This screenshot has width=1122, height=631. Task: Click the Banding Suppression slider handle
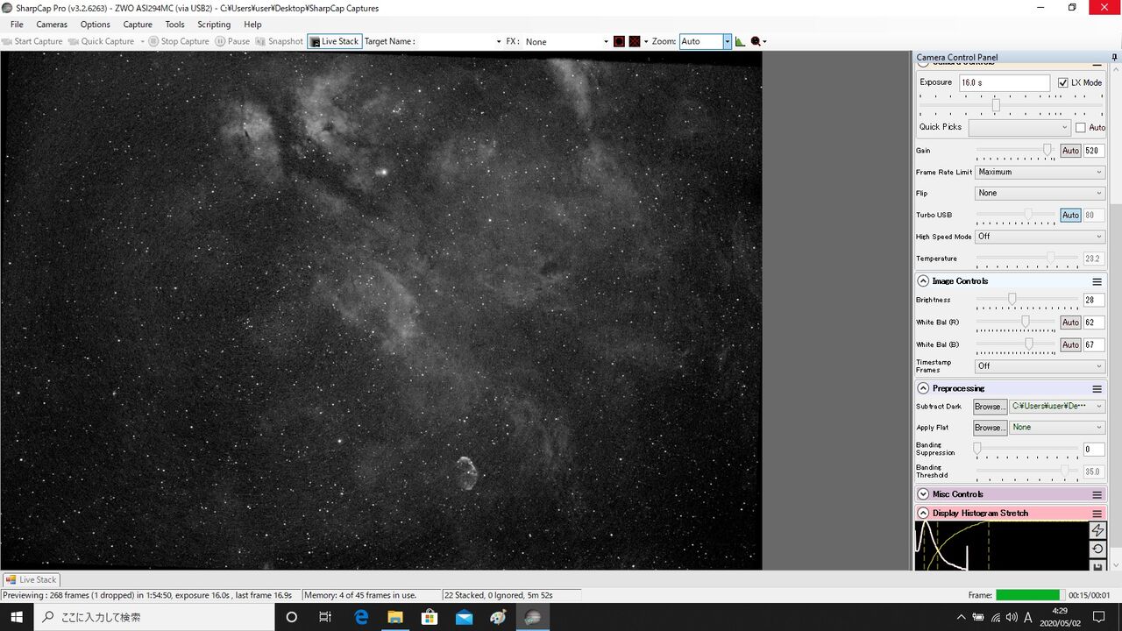point(976,448)
